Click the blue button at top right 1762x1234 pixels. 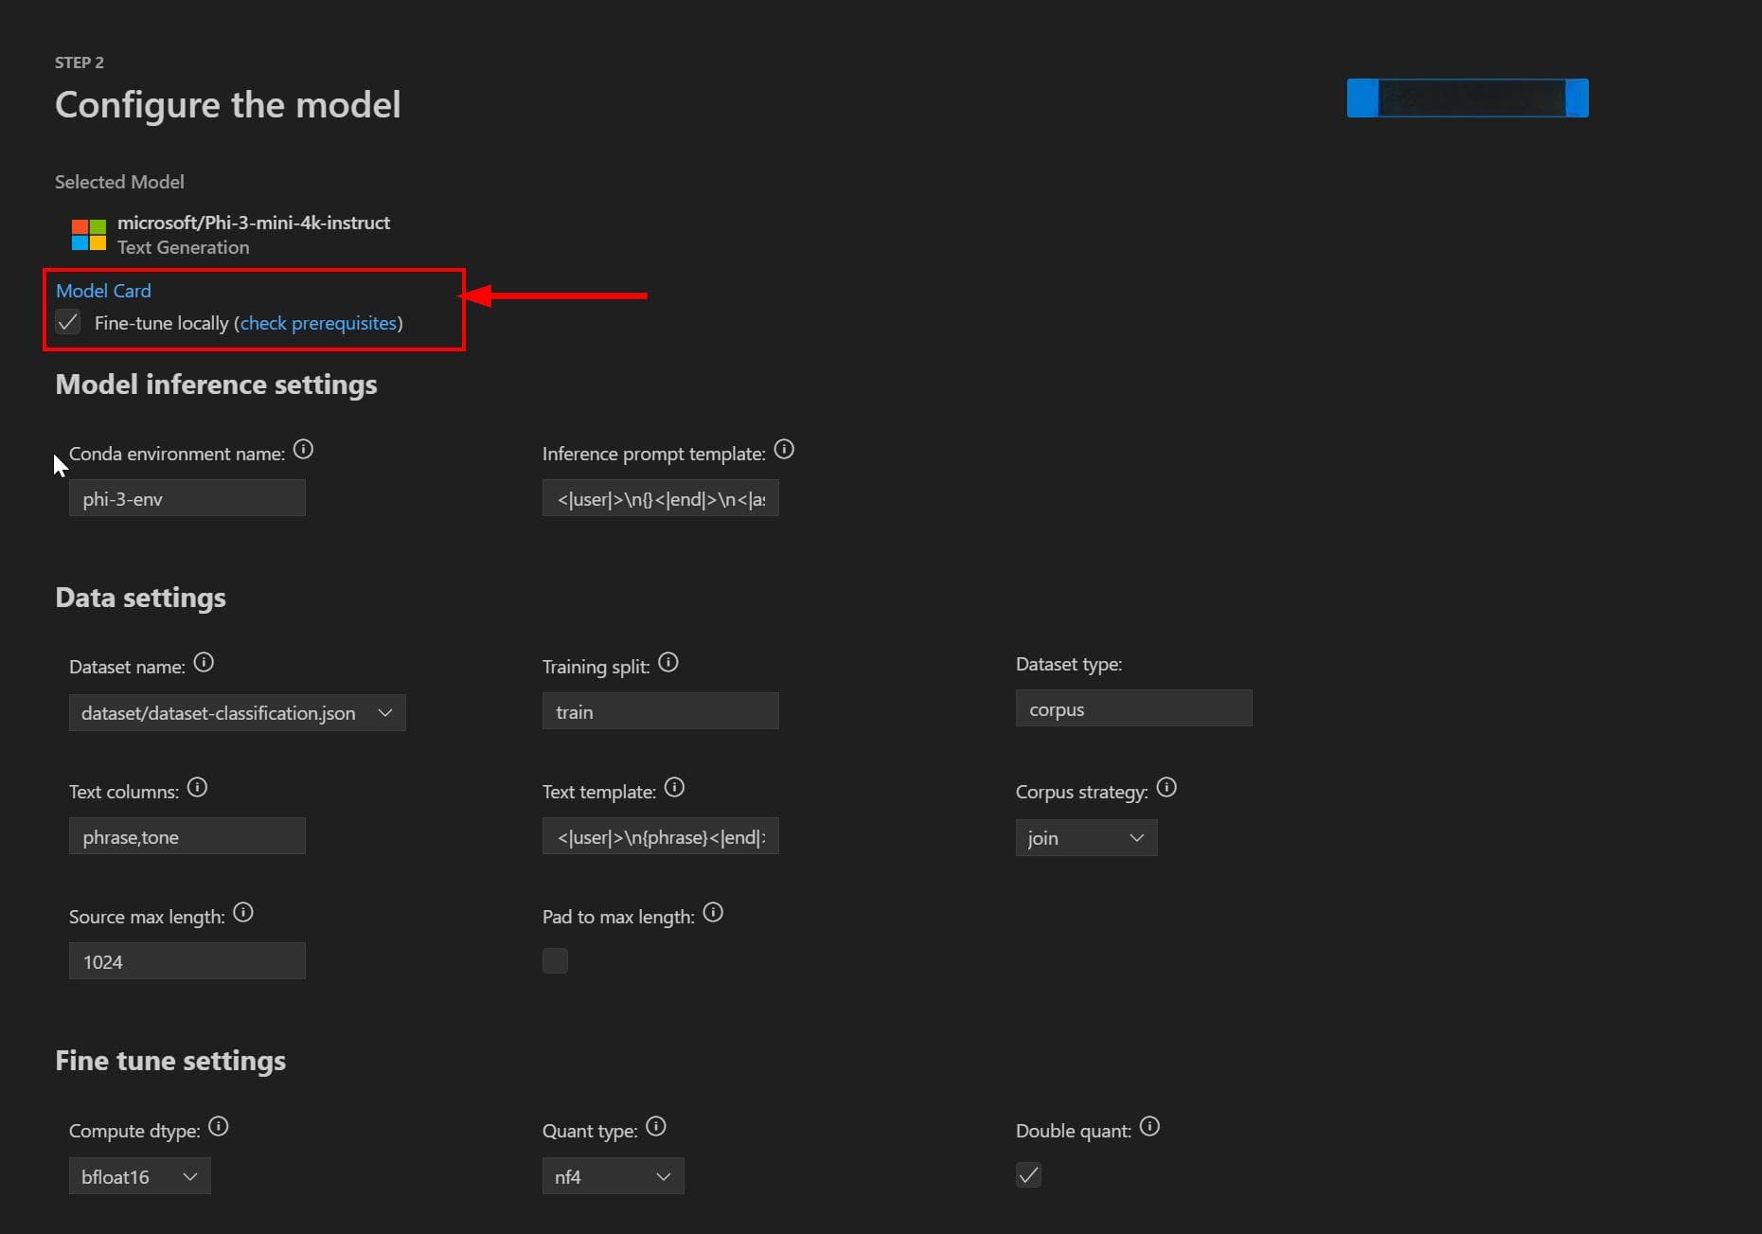(x=1468, y=98)
